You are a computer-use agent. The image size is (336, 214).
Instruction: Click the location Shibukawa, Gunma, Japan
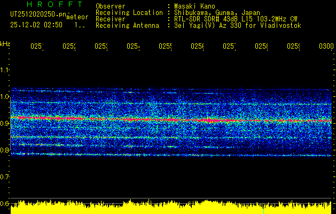point(217,13)
